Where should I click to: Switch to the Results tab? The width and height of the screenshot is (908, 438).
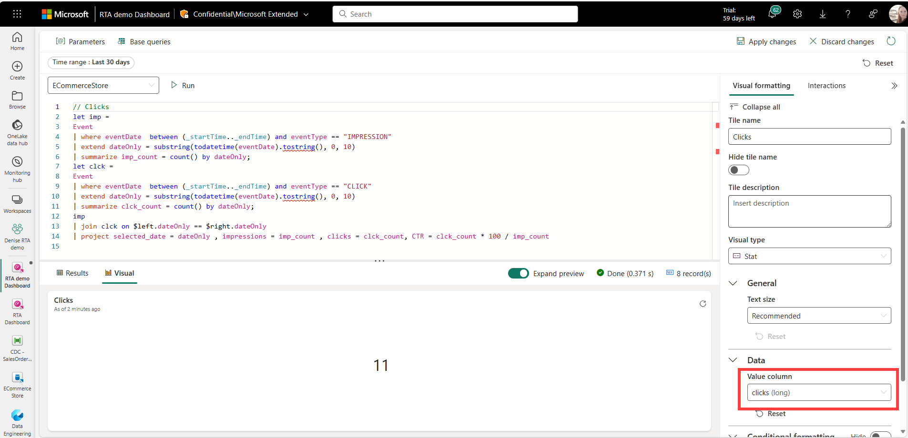tap(73, 273)
